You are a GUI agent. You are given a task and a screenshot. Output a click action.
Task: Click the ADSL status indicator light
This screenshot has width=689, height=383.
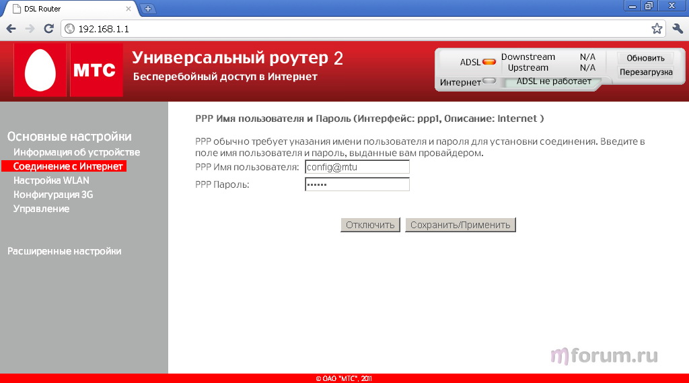point(489,62)
